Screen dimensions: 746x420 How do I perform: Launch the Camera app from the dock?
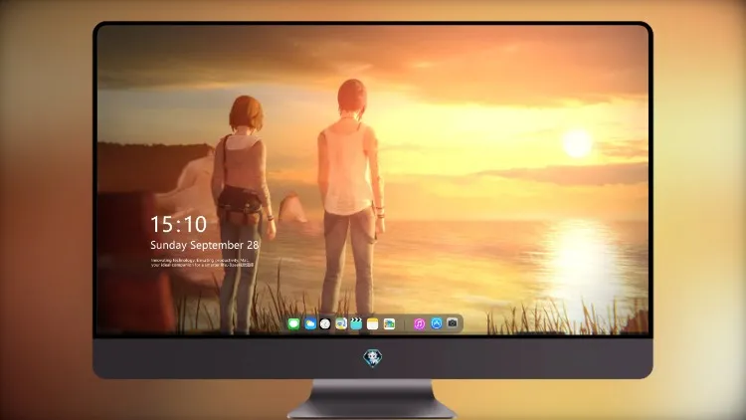point(453,323)
